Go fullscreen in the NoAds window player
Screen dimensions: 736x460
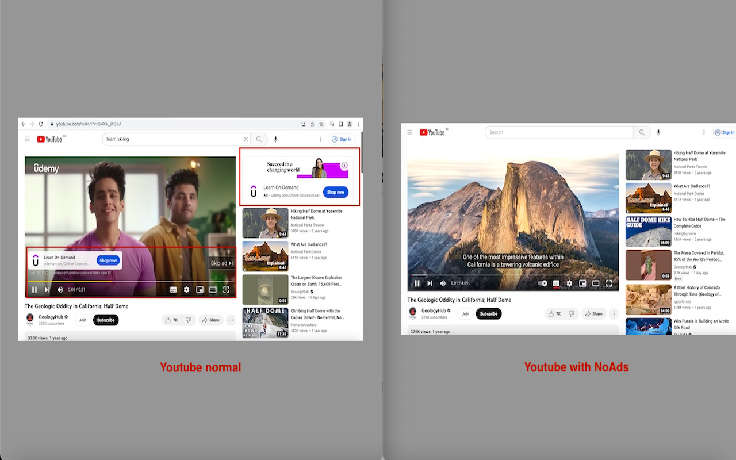click(609, 283)
